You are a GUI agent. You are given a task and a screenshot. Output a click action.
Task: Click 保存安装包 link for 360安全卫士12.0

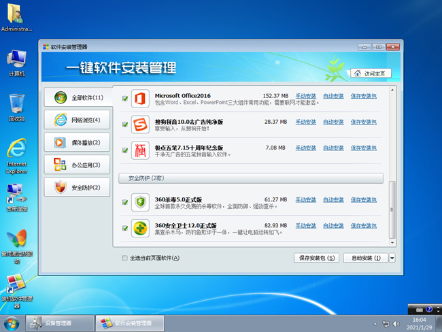pyautogui.click(x=364, y=226)
